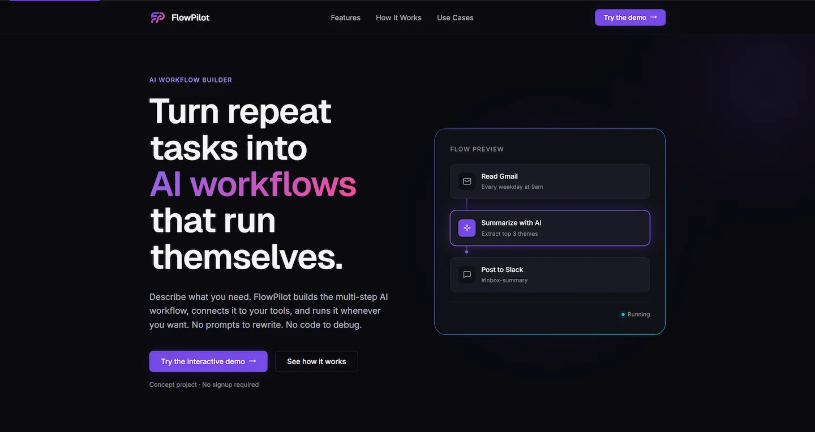Select the Post to Slack step card
The image size is (815, 432).
click(x=550, y=275)
